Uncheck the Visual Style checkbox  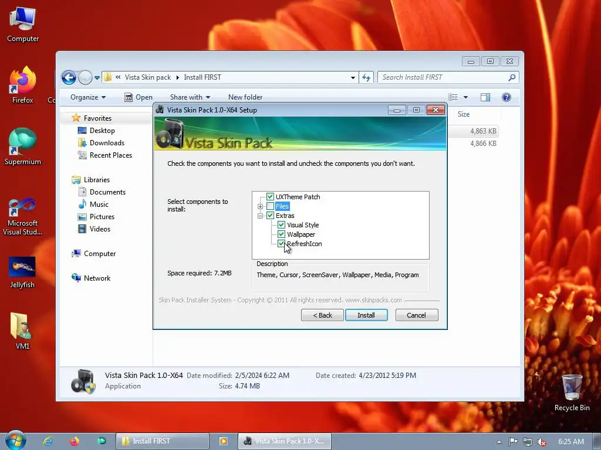[x=281, y=225]
